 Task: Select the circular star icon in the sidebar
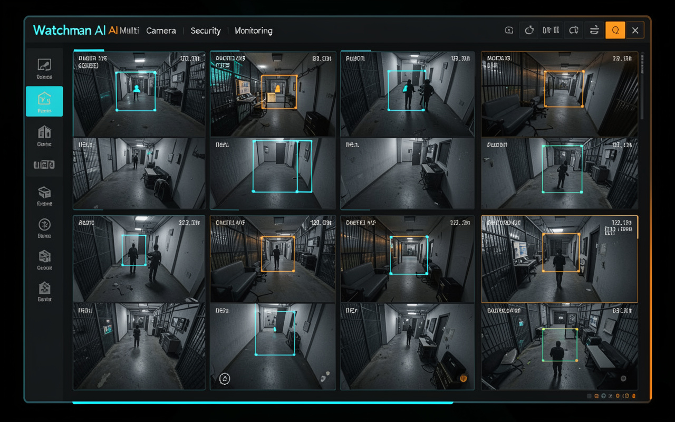(44, 225)
